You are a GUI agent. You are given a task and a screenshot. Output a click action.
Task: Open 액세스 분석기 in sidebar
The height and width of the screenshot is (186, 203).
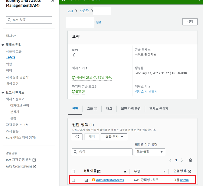coord(15,99)
